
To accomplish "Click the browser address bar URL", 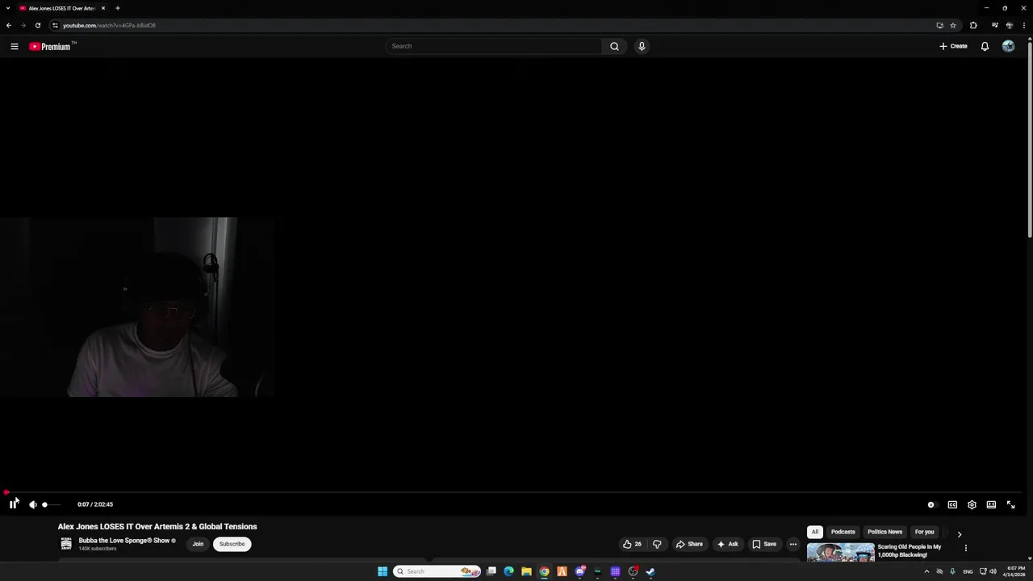I will 109,25.
